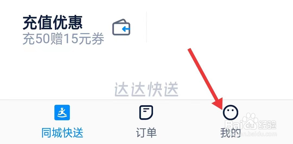This screenshot has width=293, height=144.
Task: Tap the smiley face profile icon
Action: click(x=231, y=113)
